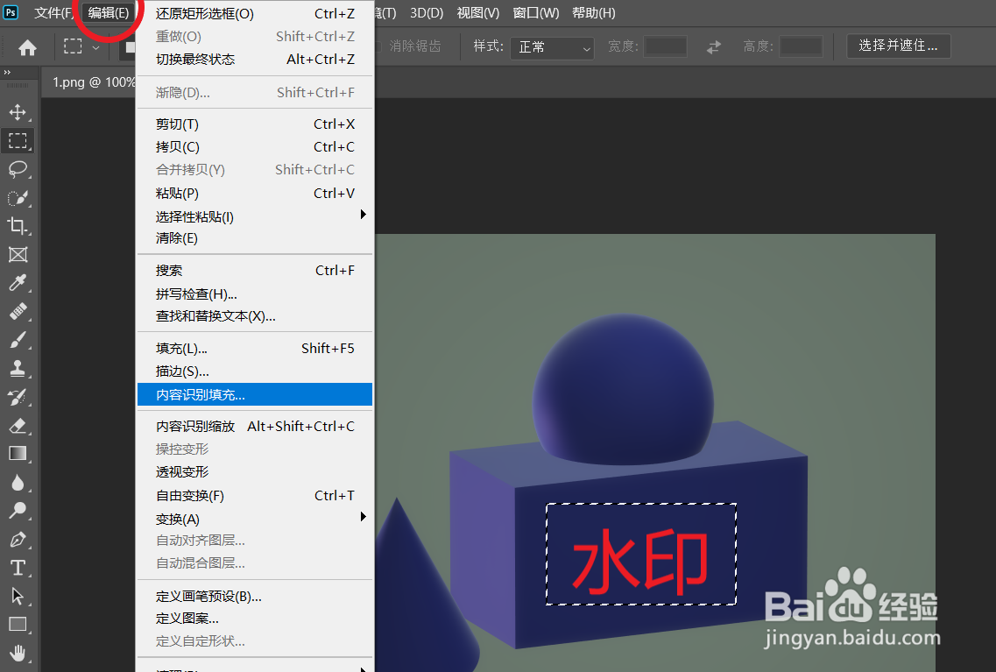Click the 高度 input field
Viewport: 996px width, 672px height.
coord(801,47)
